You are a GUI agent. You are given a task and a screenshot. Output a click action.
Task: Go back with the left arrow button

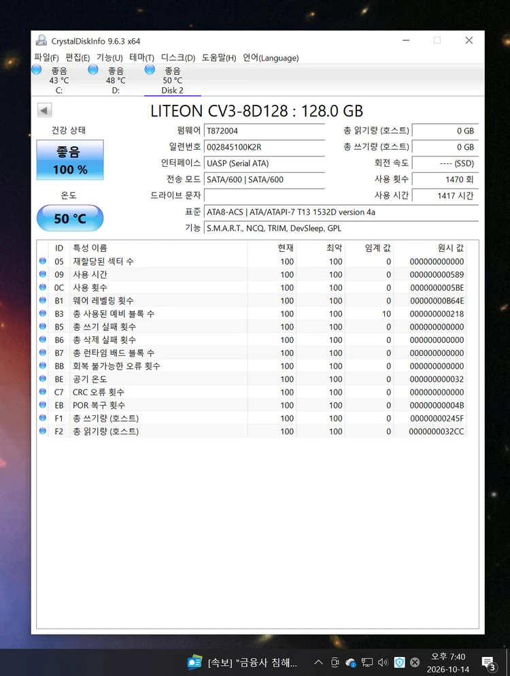44,110
